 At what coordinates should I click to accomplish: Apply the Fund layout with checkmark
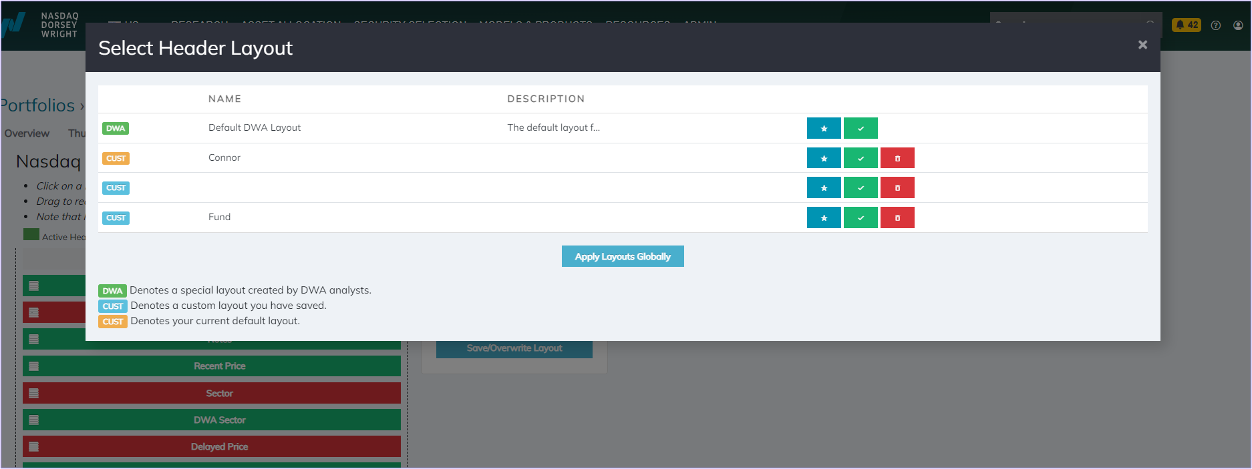pos(860,217)
